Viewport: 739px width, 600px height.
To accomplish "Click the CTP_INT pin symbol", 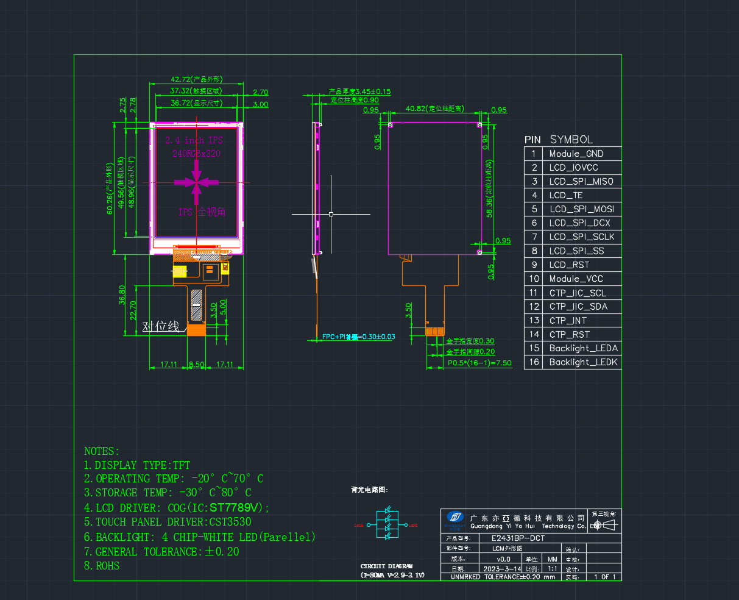I will [x=569, y=320].
